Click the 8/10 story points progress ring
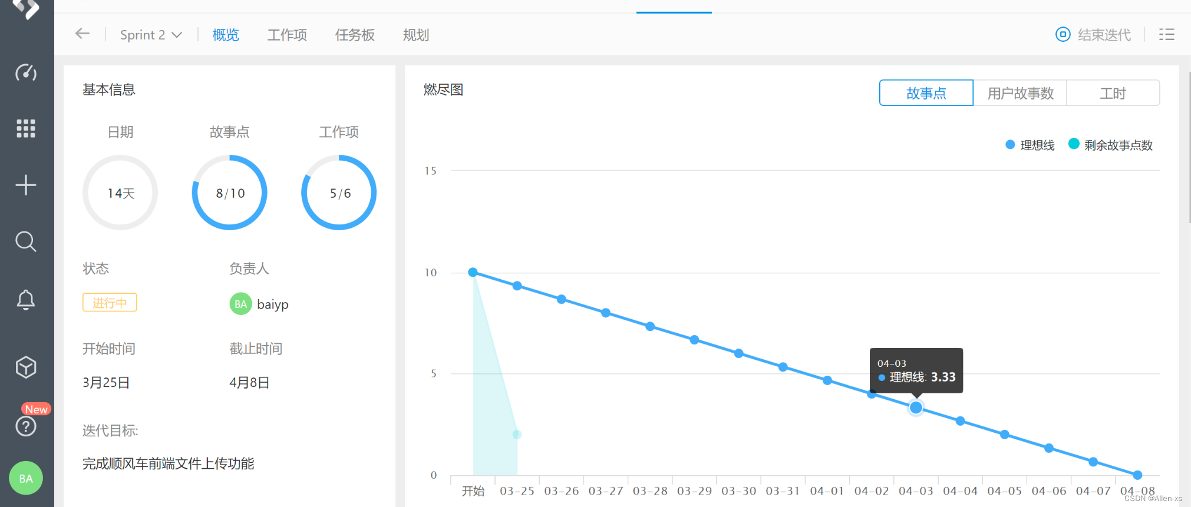 [230, 193]
